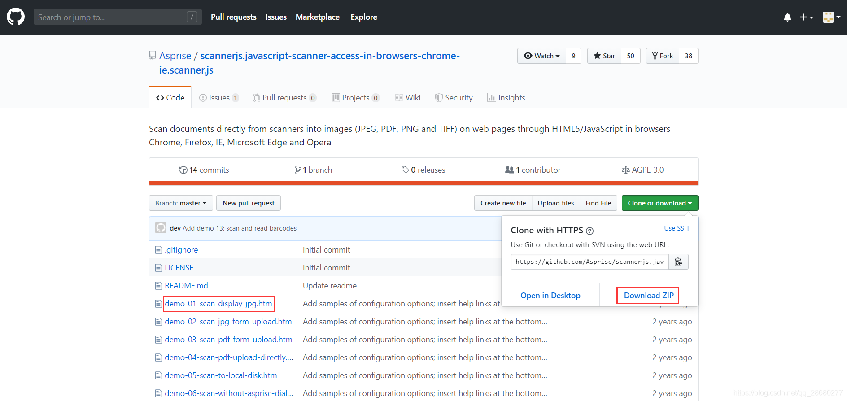Click the README.md file icon
The width and height of the screenshot is (847, 401).
(x=158, y=286)
